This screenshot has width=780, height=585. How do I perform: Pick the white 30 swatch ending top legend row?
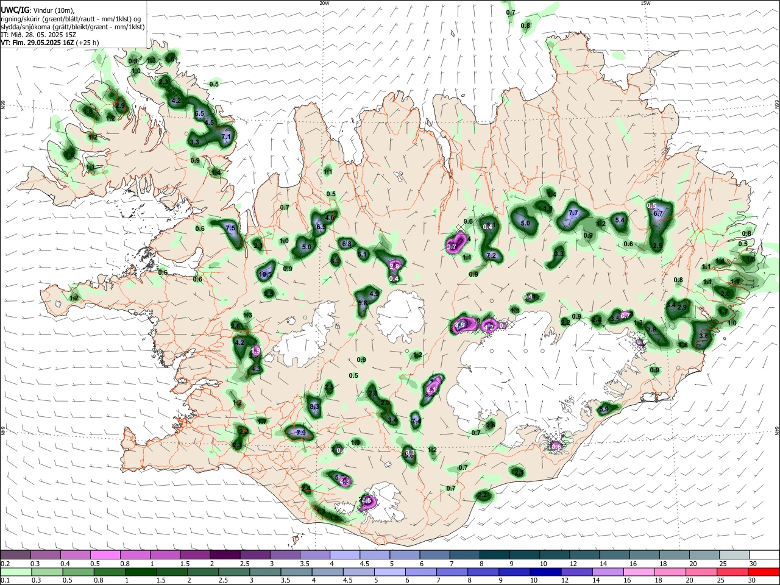tap(764, 555)
